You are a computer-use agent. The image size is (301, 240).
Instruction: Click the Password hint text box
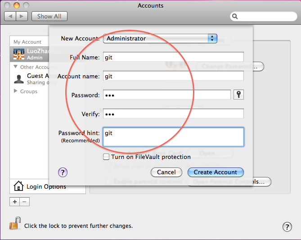click(173, 137)
